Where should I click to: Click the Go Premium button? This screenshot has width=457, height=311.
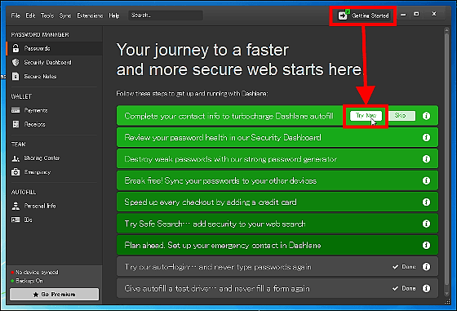pyautogui.click(x=54, y=294)
